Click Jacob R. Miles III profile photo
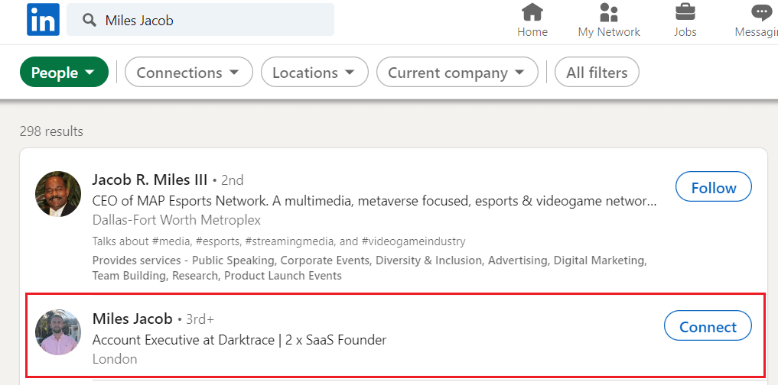Viewport: 778px width, 385px height. point(58,194)
